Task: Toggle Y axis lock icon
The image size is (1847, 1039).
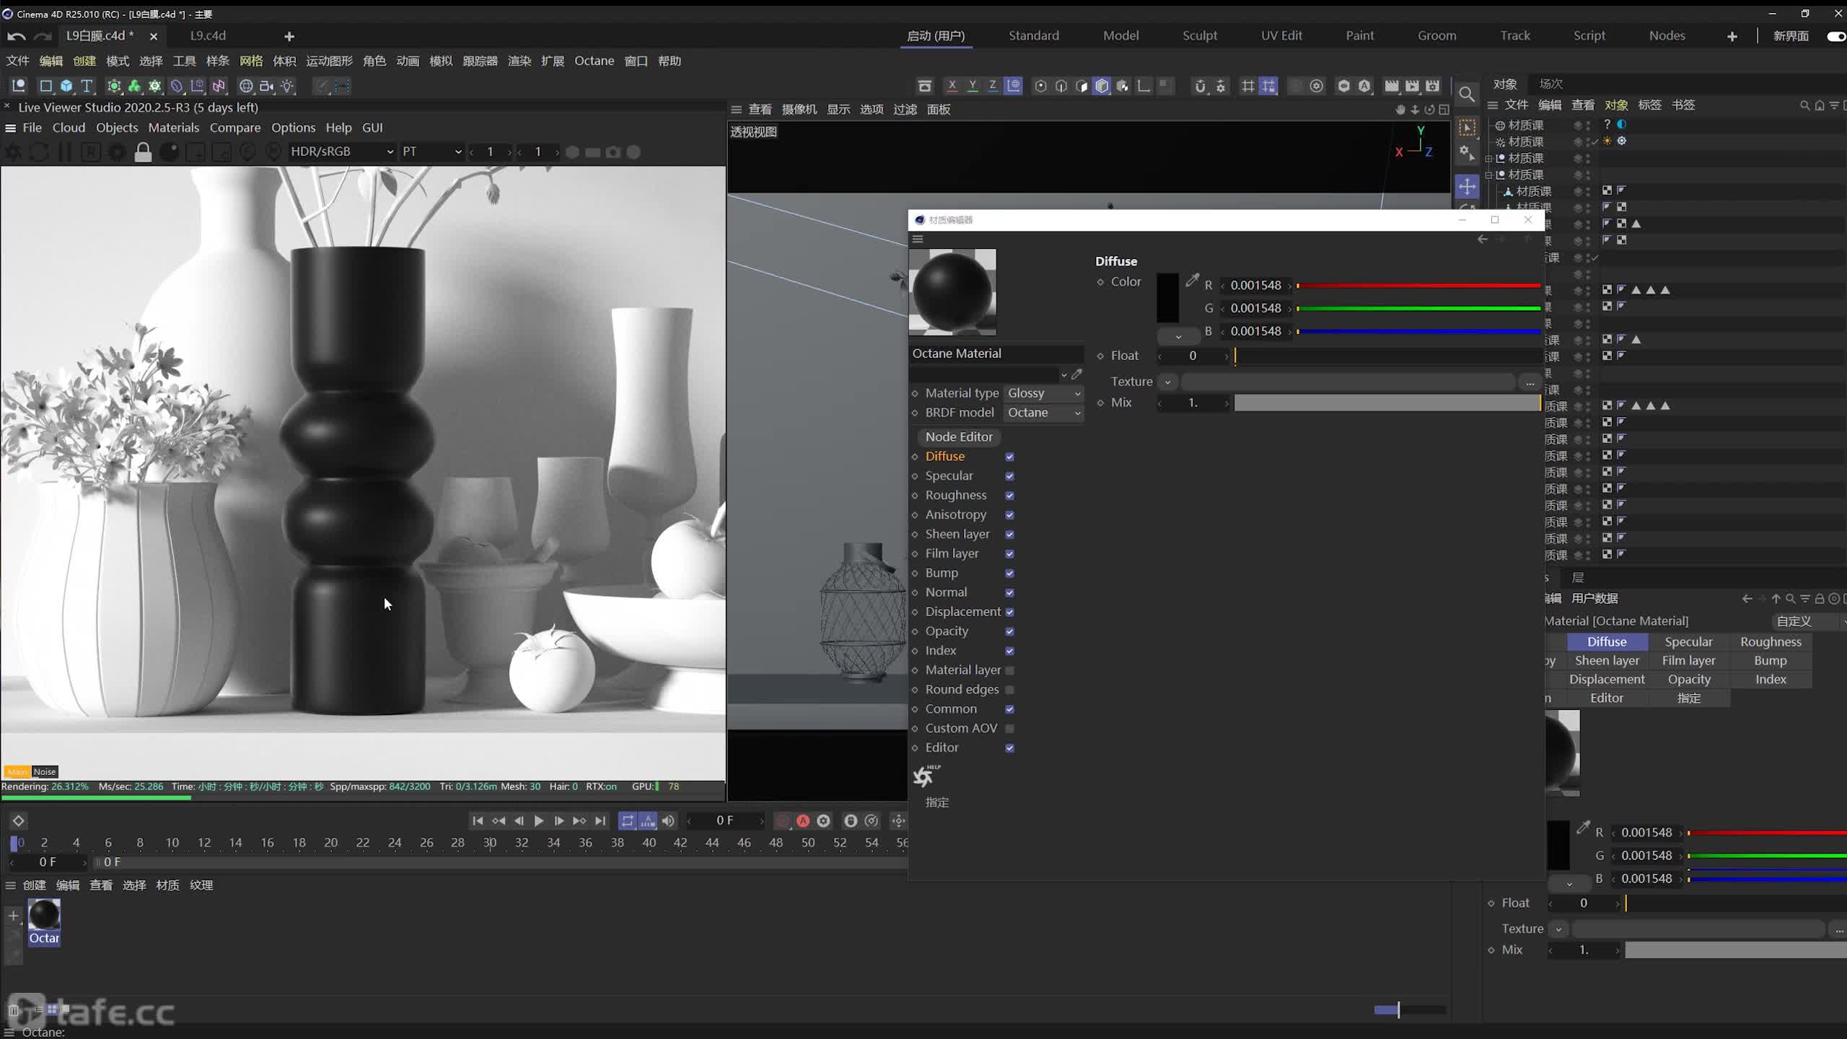Action: [x=973, y=86]
